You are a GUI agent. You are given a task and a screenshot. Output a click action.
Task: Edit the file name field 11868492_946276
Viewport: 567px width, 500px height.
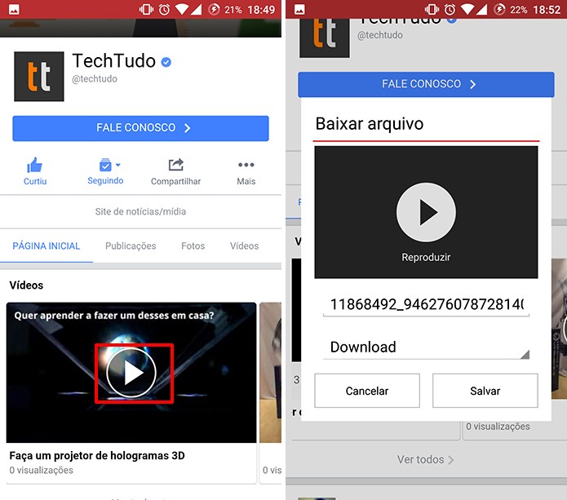(426, 304)
